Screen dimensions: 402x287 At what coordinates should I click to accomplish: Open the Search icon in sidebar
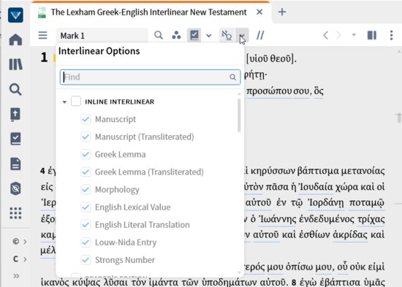[x=15, y=89]
